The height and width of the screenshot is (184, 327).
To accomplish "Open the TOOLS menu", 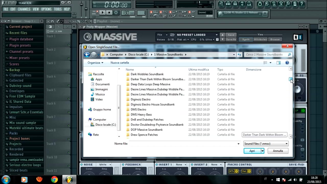I will click(x=58, y=9).
